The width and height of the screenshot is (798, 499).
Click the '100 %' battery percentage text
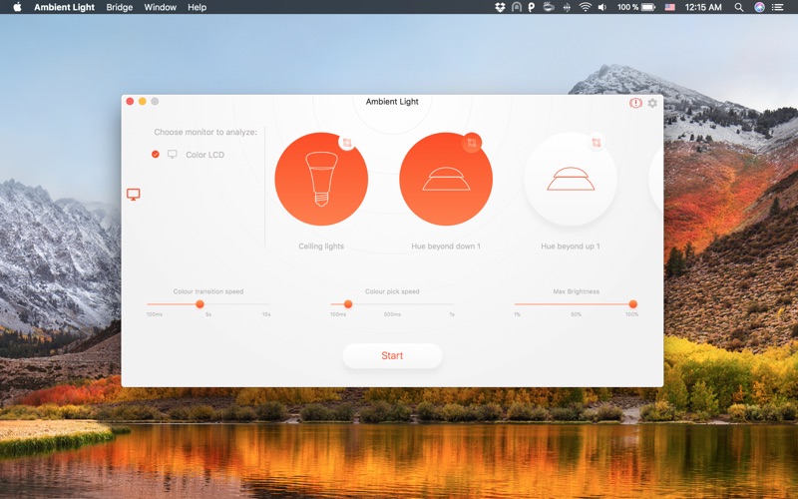627,7
